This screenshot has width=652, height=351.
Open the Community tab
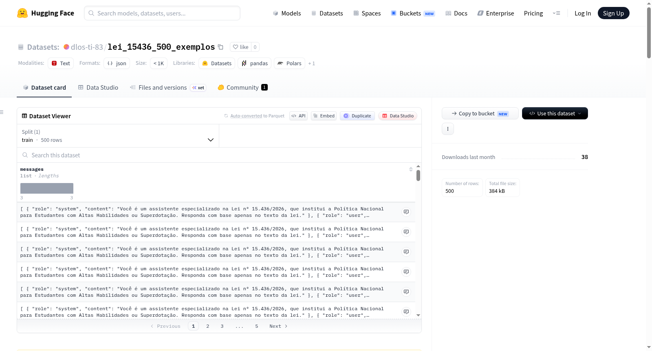pos(242,88)
